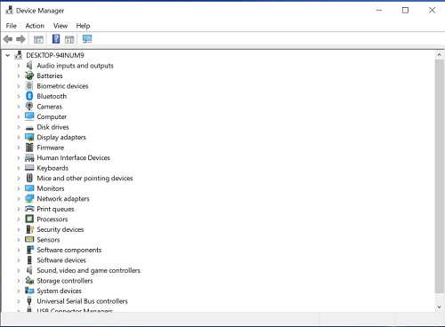
Task: Click the Show/Hide console tree toolbar icon
Action: pos(38,39)
